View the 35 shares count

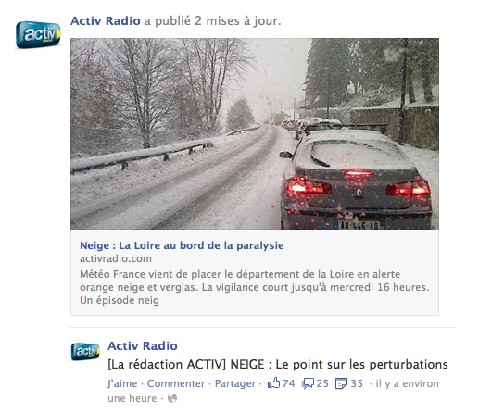click(x=357, y=383)
